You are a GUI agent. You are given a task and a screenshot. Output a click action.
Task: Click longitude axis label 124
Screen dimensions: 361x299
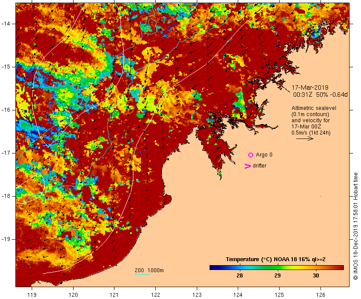pyautogui.click(x=238, y=295)
